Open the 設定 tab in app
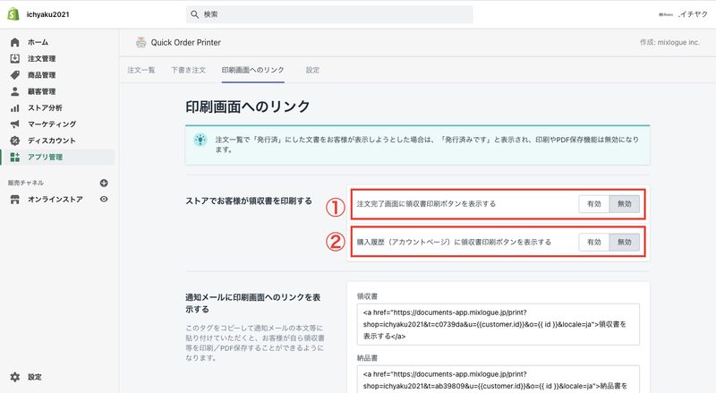This screenshot has width=716, height=393. (x=312, y=70)
